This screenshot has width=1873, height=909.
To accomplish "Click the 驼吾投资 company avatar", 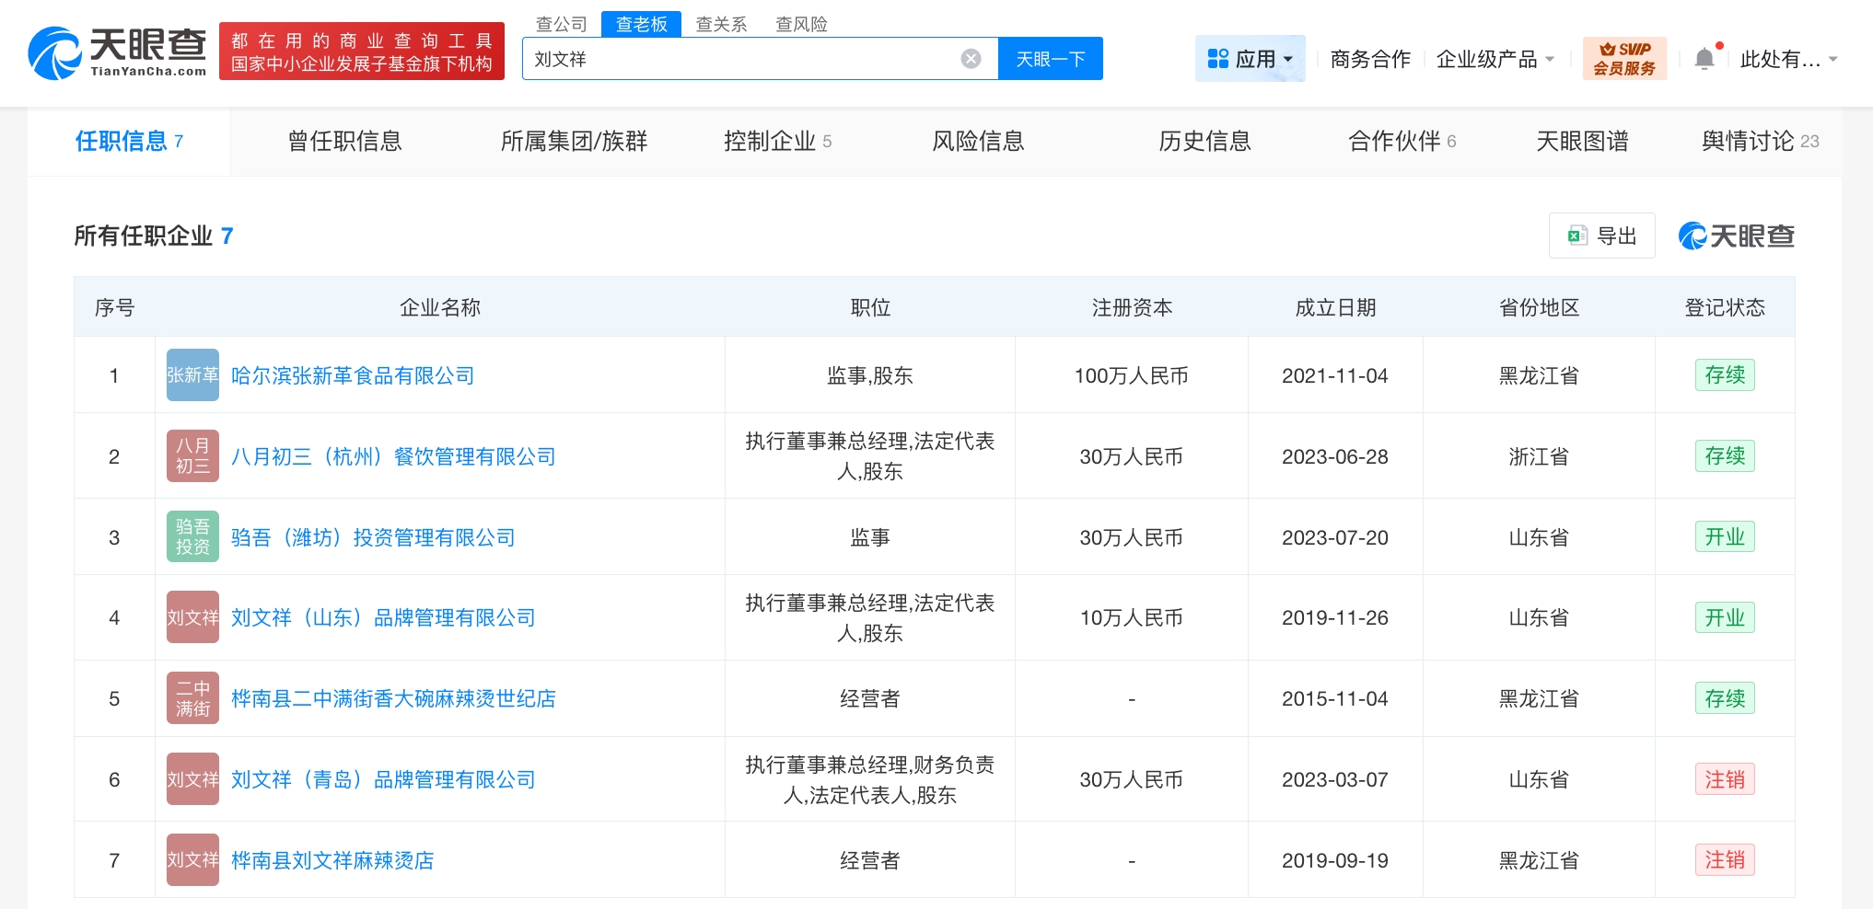I will pos(192,536).
